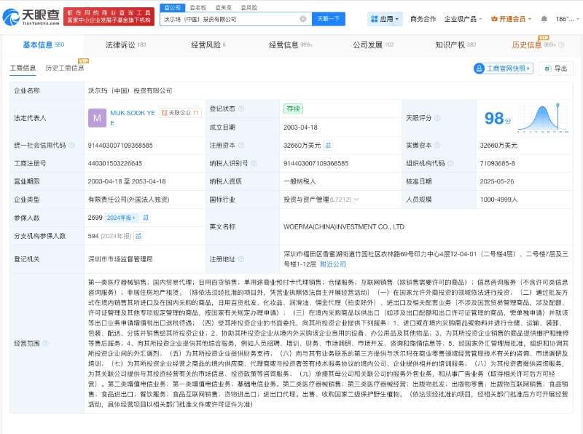Viewport: 583px width, 434px height.
Task: Click the 关联企业 71 badge
Action: coord(181,113)
